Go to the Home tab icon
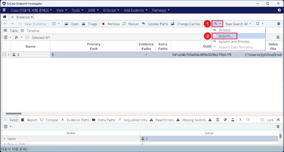The width and height of the screenshot is (284, 152). (x=5, y=17)
